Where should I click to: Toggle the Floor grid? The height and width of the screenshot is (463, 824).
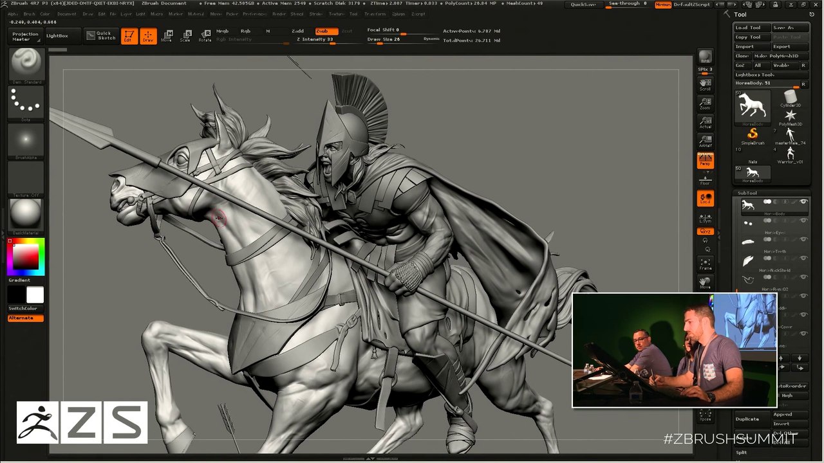coord(706,179)
